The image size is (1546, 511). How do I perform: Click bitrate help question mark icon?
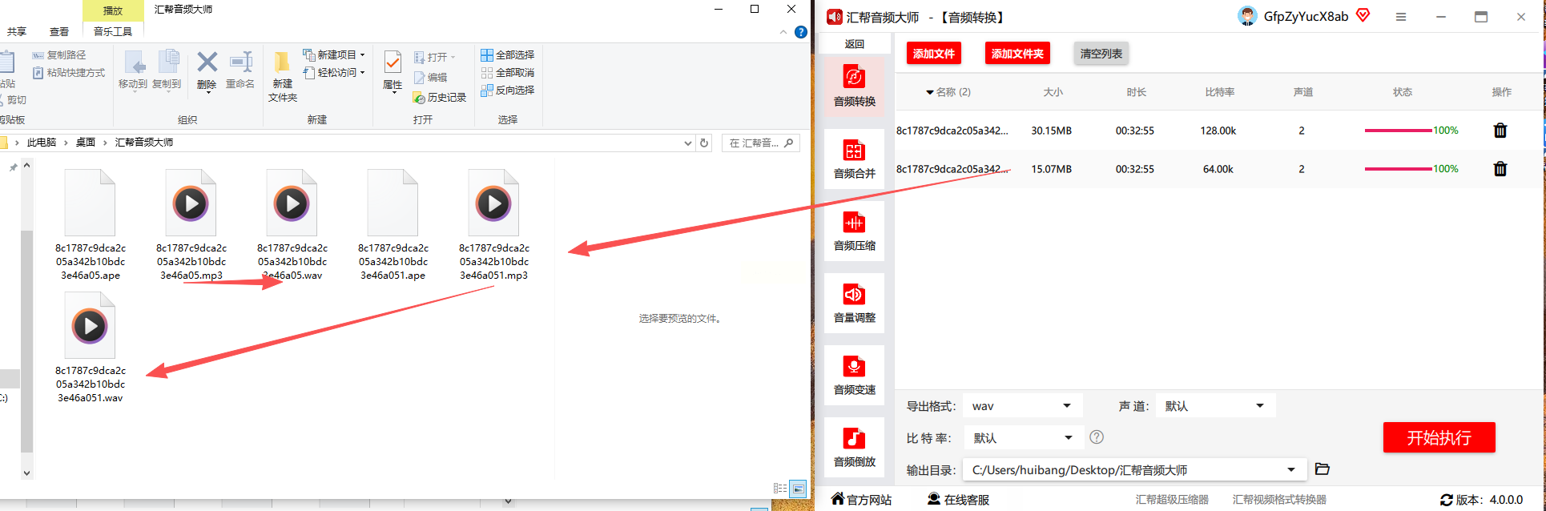1097,437
